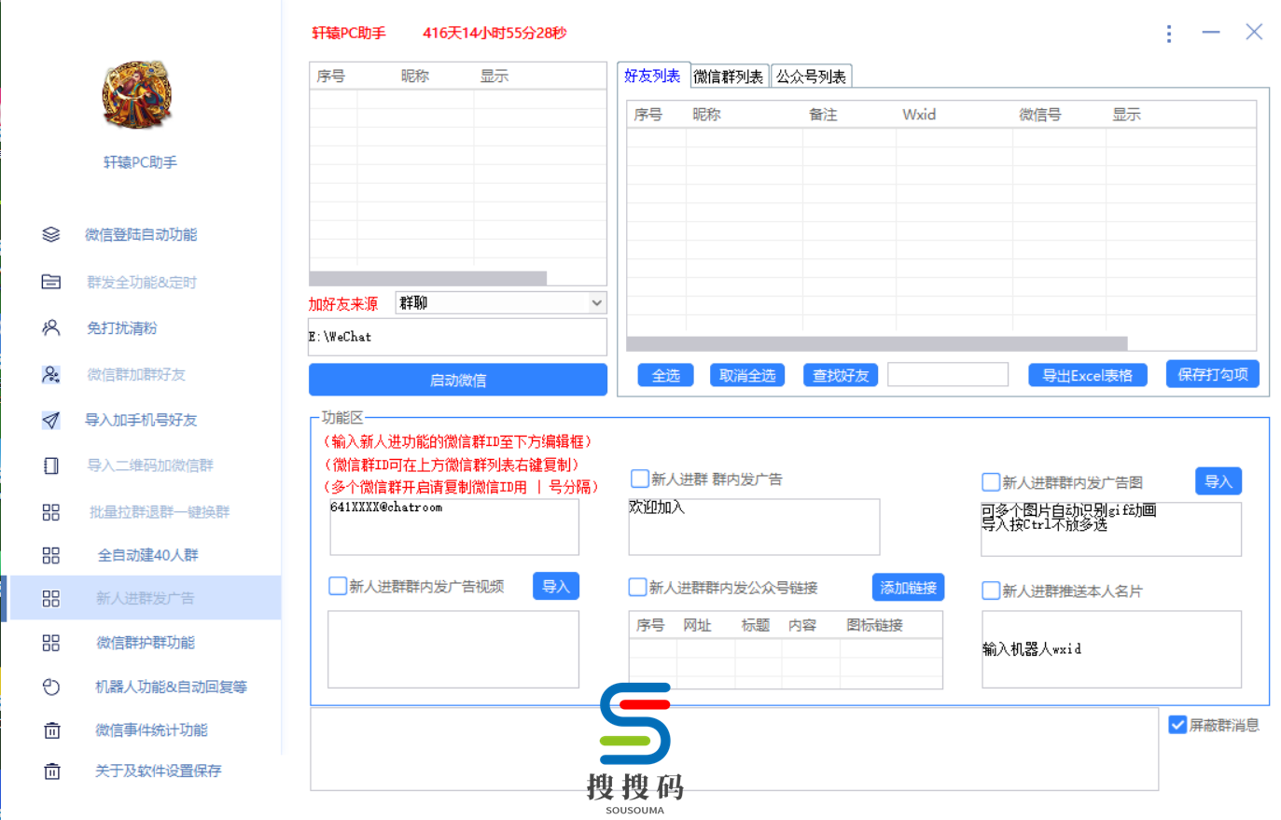The width and height of the screenshot is (1281, 820).
Task: Click the paper plane icon beside 导入加手机号好友
Action: pyautogui.click(x=51, y=420)
